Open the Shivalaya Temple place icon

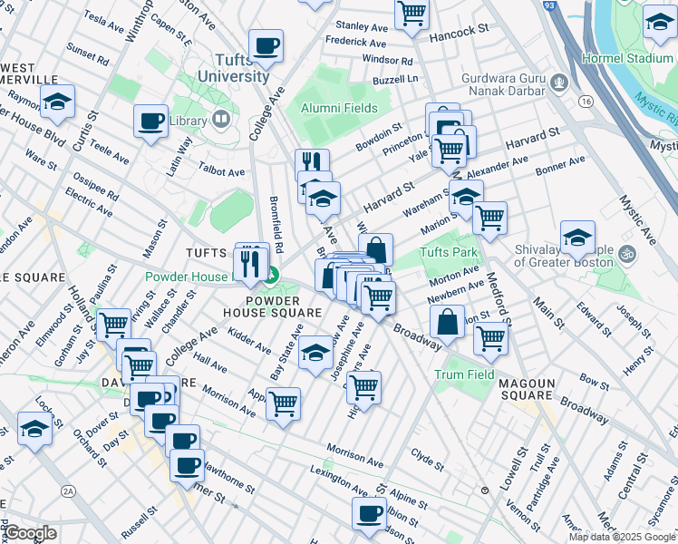(x=627, y=254)
